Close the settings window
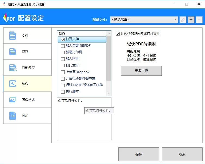 (x=199, y=4)
